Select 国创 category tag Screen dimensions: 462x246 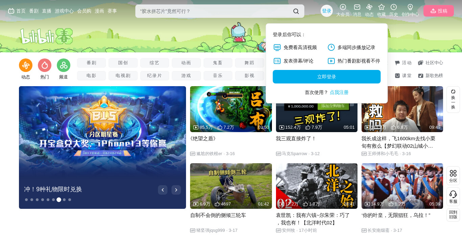pos(123,63)
